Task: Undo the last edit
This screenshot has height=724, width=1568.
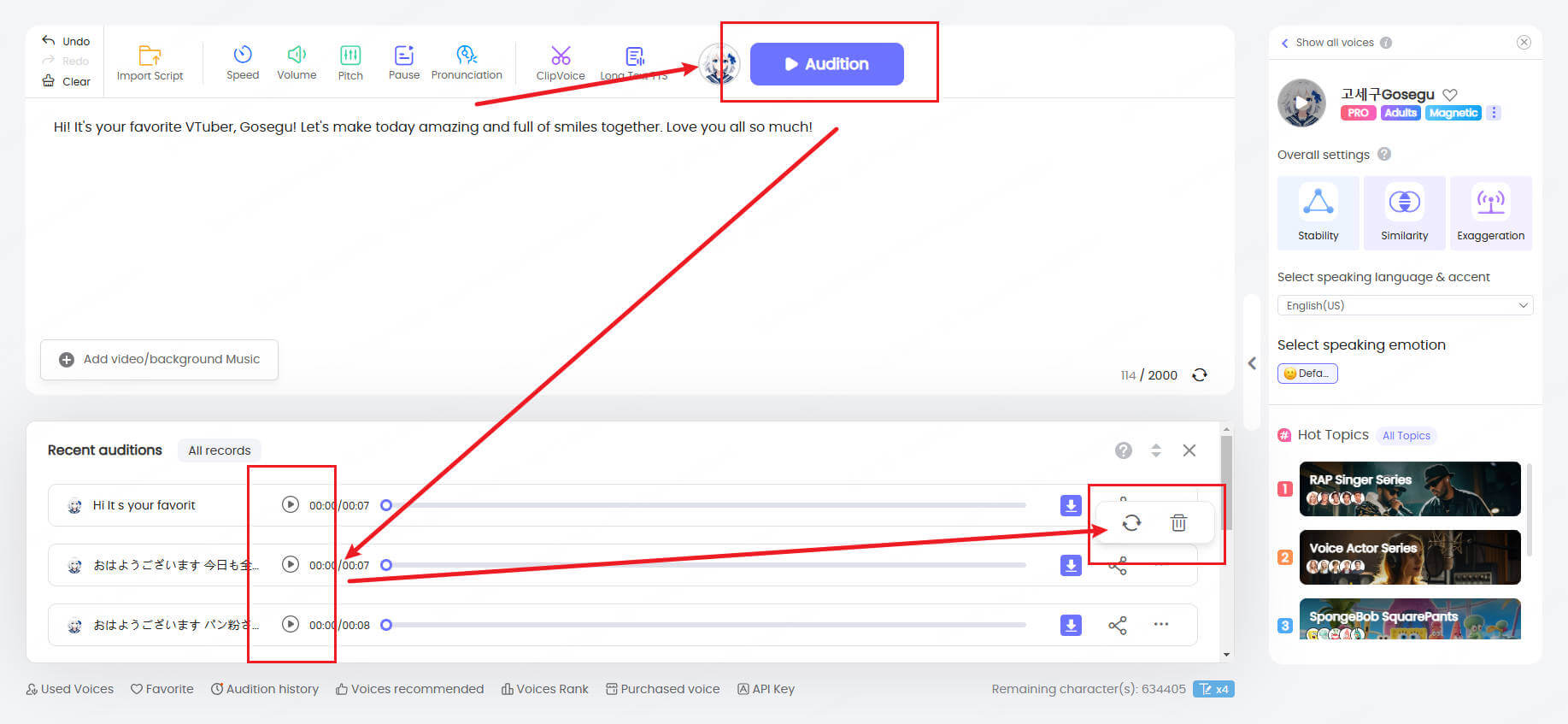Action: (x=66, y=41)
